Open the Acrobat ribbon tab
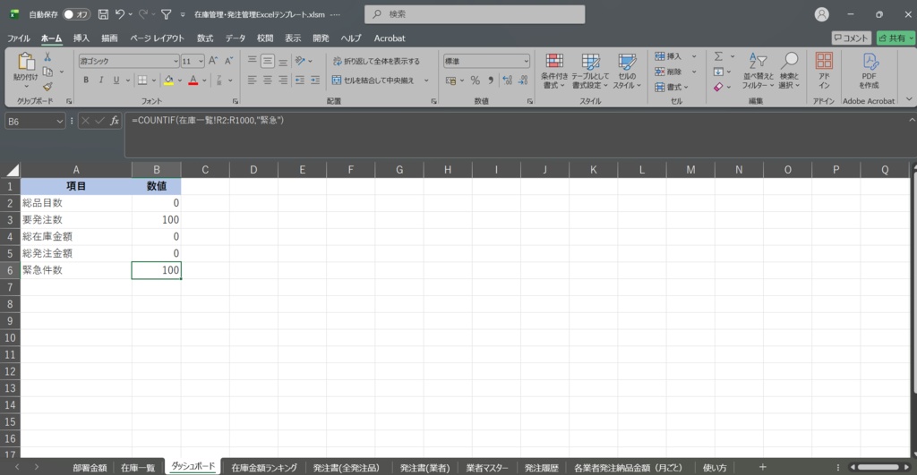The width and height of the screenshot is (917, 475). pyautogui.click(x=390, y=38)
